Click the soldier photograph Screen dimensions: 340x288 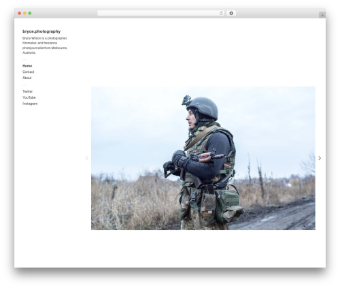click(x=203, y=158)
